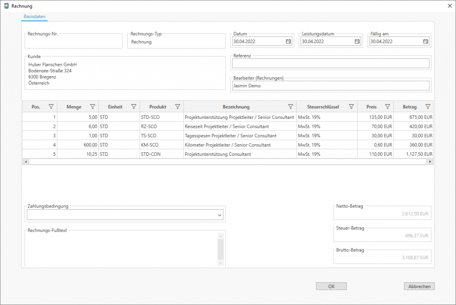The width and height of the screenshot is (456, 305).
Task: Click the Steuer-Betrag value 496,37 EUR
Action: pyautogui.click(x=417, y=236)
